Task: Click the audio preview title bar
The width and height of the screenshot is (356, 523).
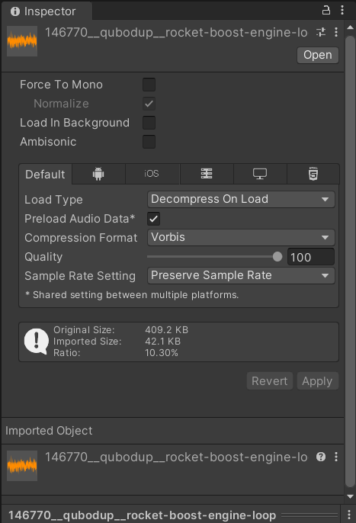Action: point(171,515)
